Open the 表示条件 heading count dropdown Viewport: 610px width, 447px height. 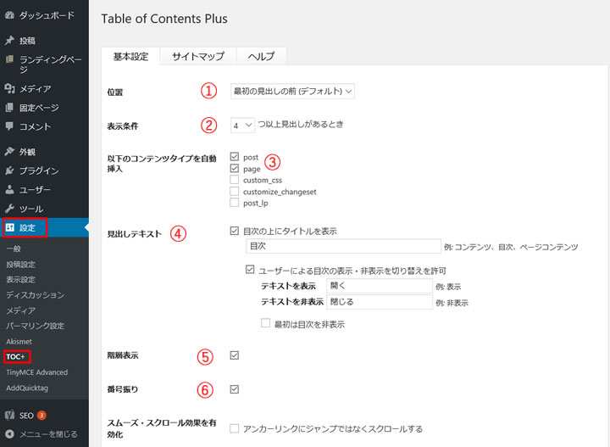(x=242, y=126)
